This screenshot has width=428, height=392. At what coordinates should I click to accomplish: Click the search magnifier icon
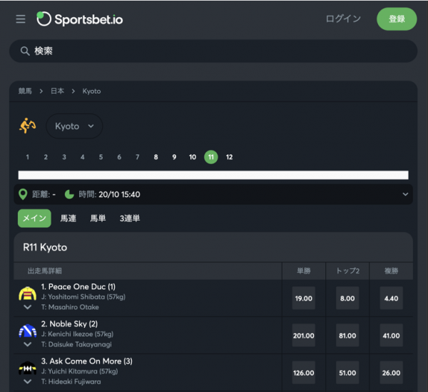pos(25,51)
